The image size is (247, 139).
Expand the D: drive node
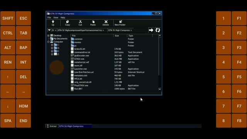point(52,48)
